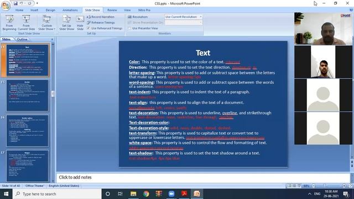
Task: Go to previous slide arrow
Action: tap(352, 162)
